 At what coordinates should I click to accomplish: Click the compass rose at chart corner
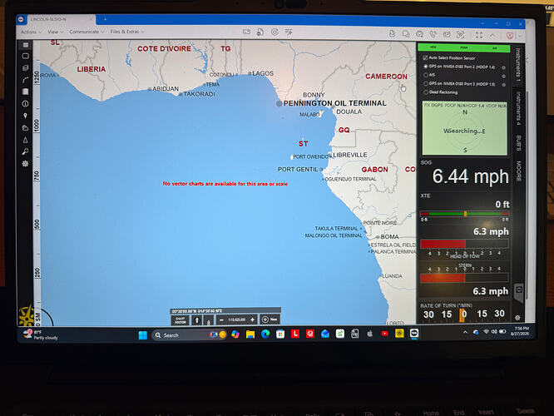click(x=27, y=315)
